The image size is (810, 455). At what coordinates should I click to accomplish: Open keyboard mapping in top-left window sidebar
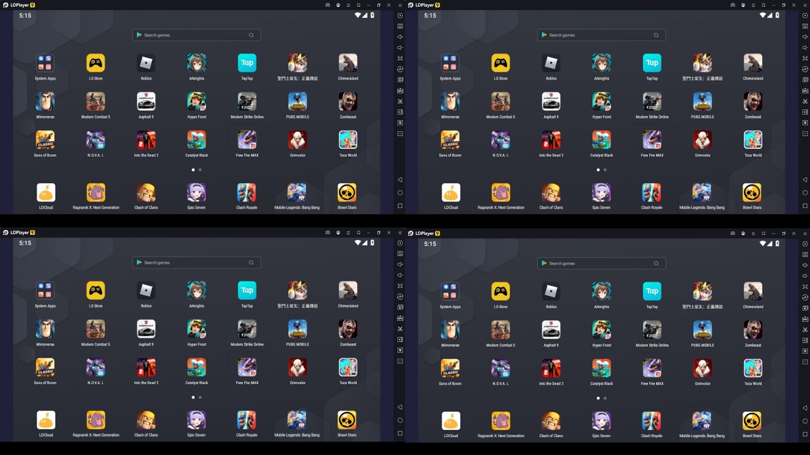pyautogui.click(x=400, y=26)
